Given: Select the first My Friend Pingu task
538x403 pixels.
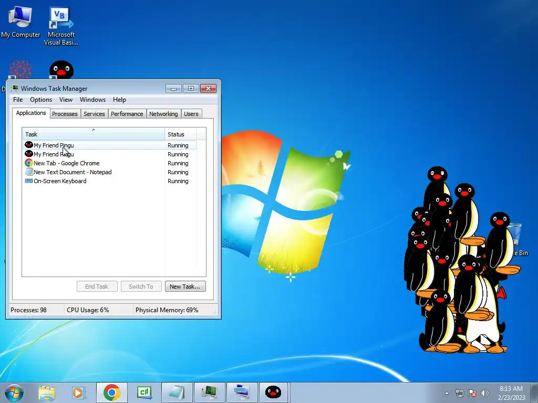Looking at the screenshot, I should [109, 145].
